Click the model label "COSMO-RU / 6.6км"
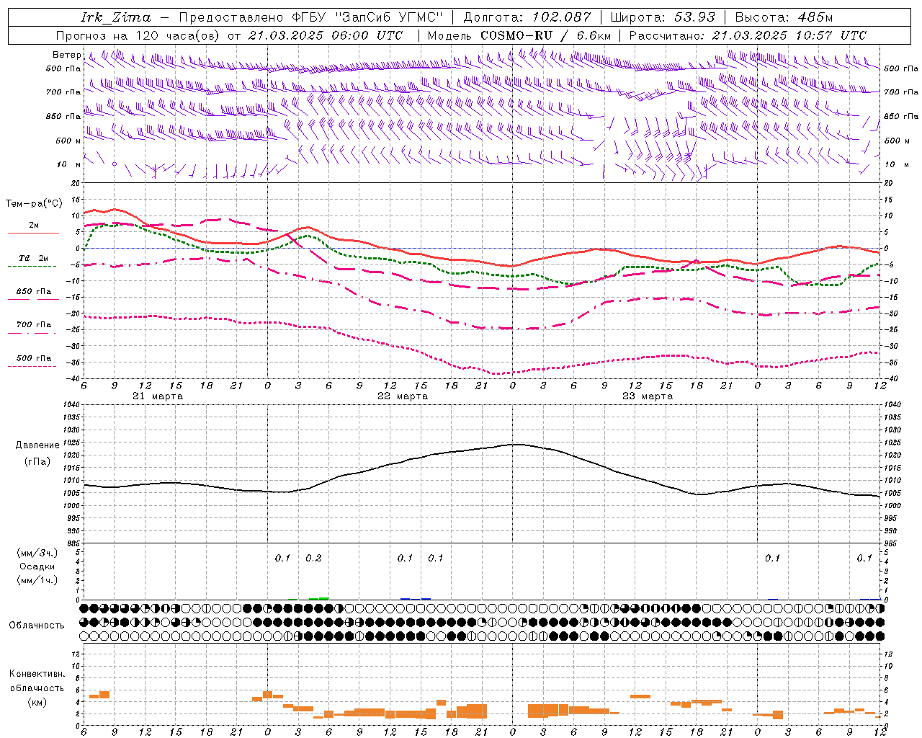 tap(545, 35)
